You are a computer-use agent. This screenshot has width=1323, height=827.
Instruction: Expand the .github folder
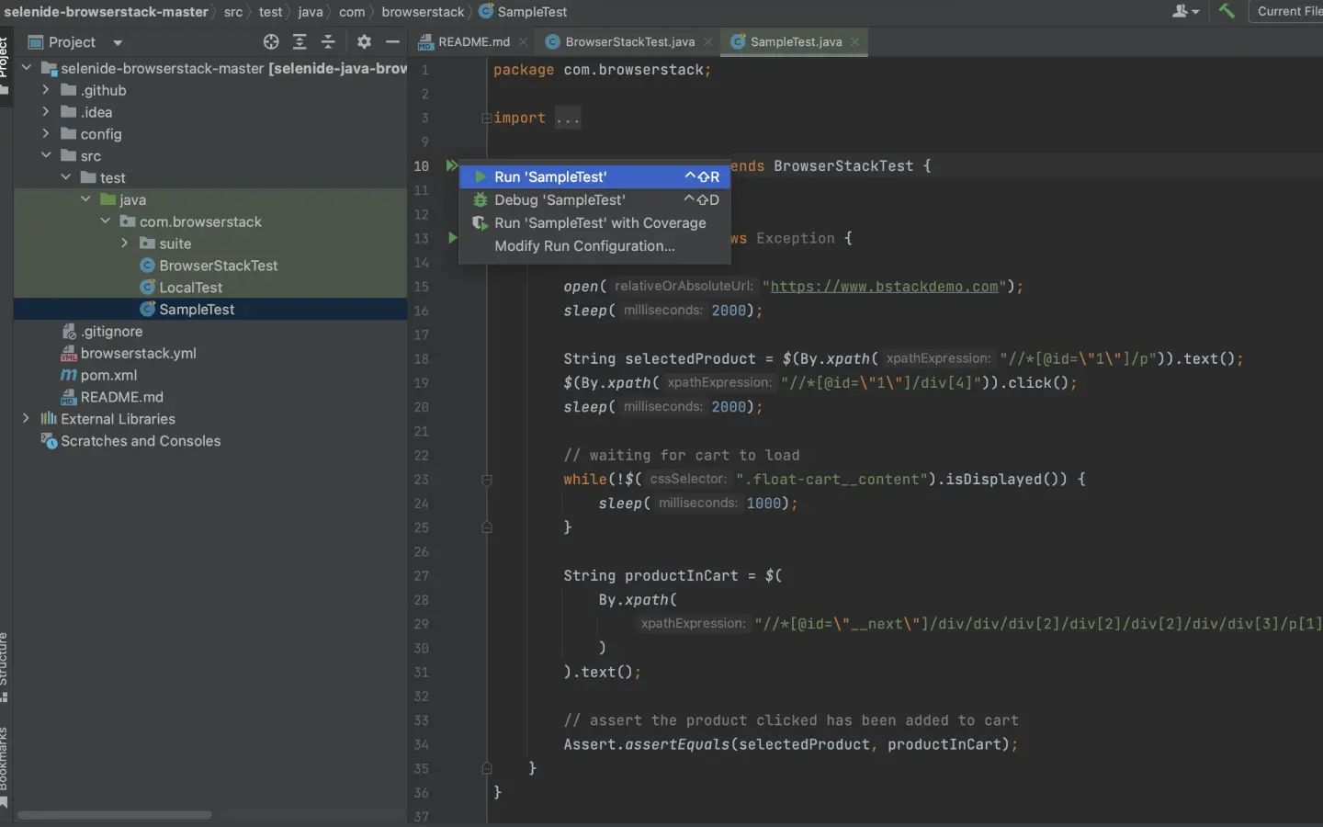(46, 90)
